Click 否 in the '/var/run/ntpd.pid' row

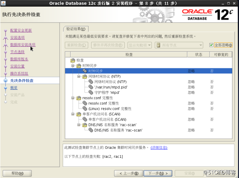tap(212, 87)
